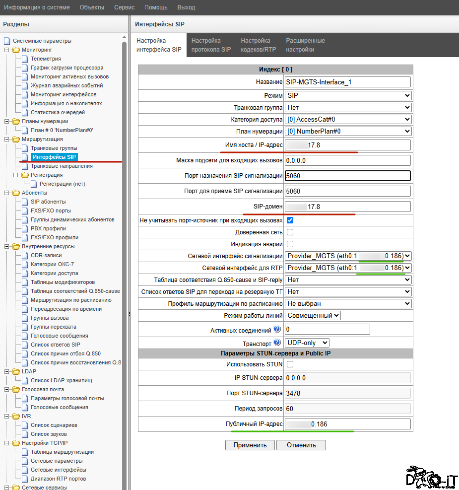The height and width of the screenshot is (490, 459).
Task: Click the Абоненты folder icon
Action: click(x=16, y=193)
